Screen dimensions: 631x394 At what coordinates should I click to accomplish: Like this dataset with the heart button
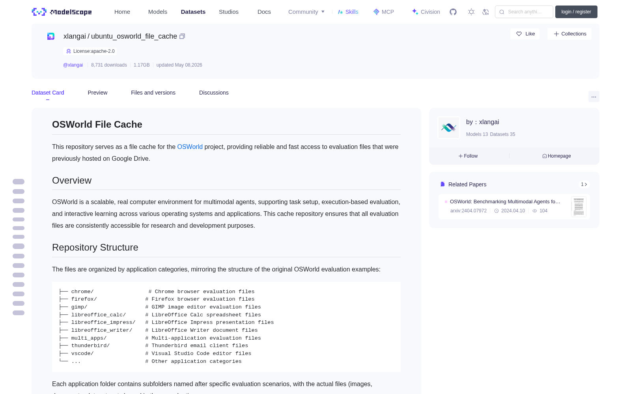pos(525,34)
